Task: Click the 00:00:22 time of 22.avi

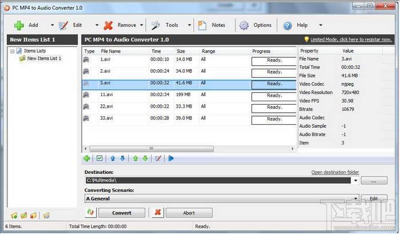Action: click(x=159, y=106)
